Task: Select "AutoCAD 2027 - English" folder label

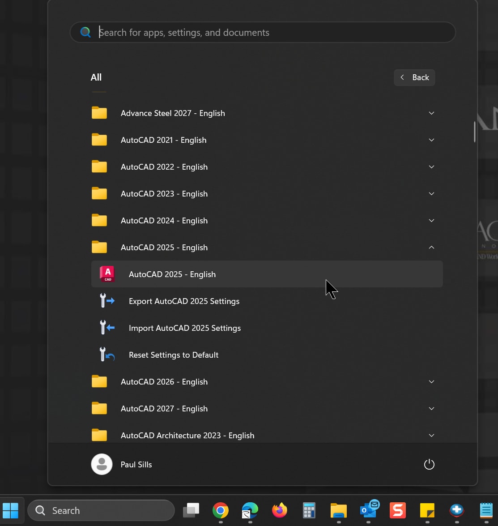Action: [x=164, y=409]
